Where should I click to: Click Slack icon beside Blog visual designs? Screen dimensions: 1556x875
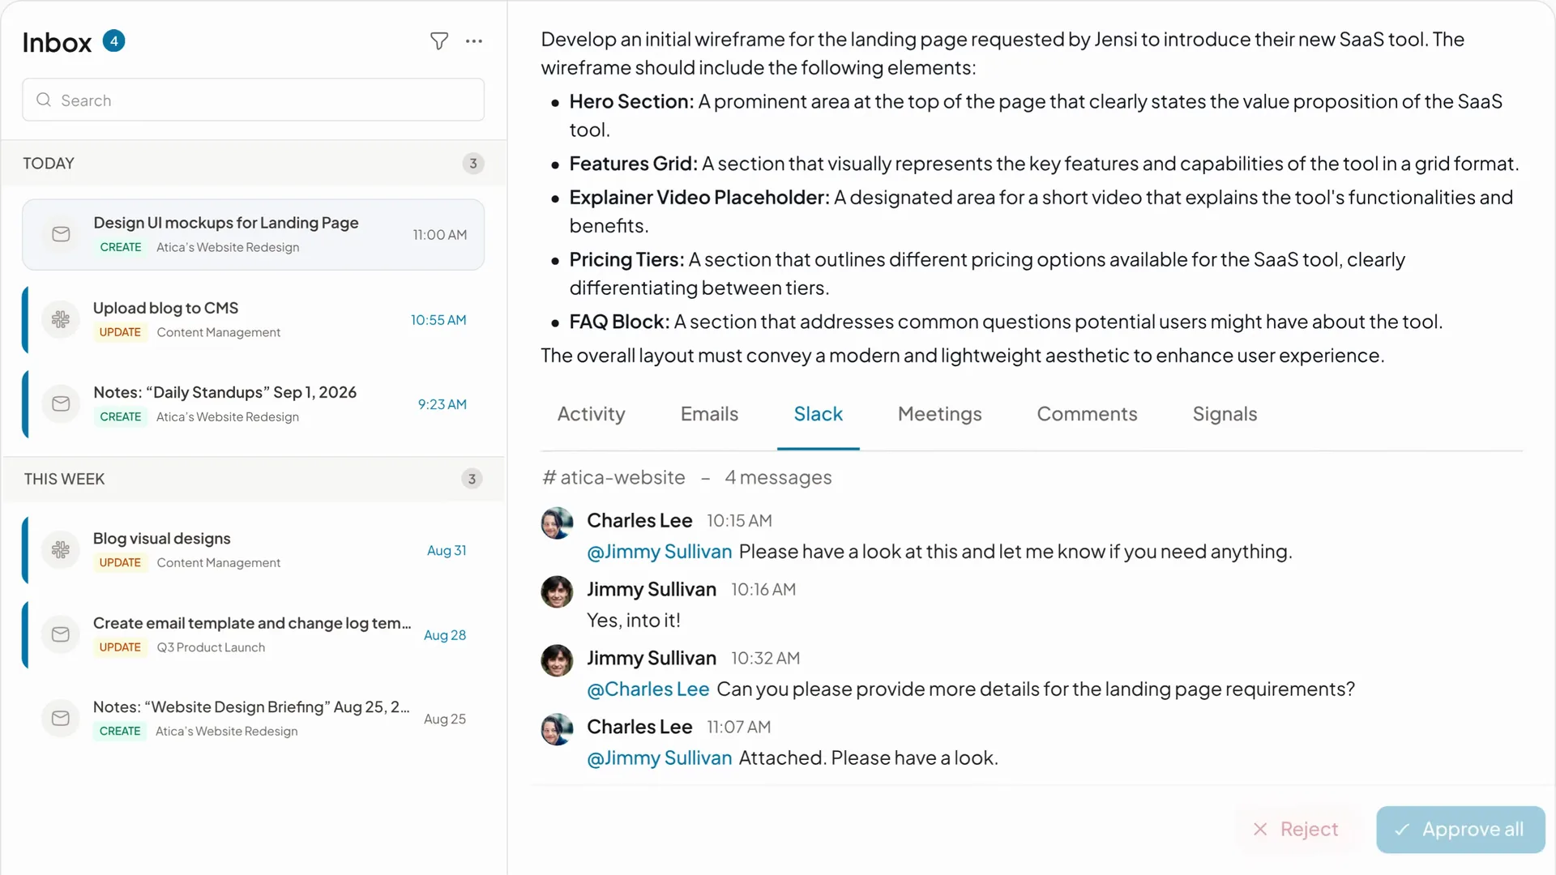pyautogui.click(x=61, y=550)
